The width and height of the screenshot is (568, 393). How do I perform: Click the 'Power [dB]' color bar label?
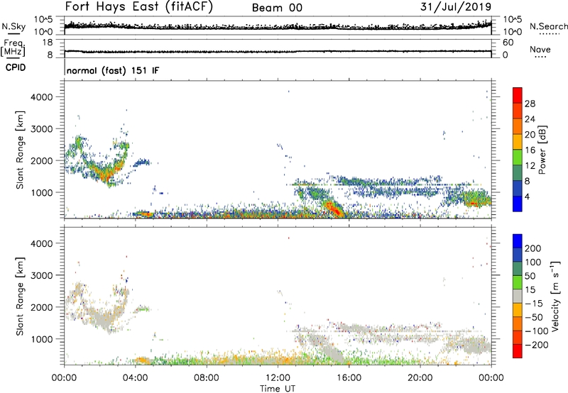tap(542, 150)
